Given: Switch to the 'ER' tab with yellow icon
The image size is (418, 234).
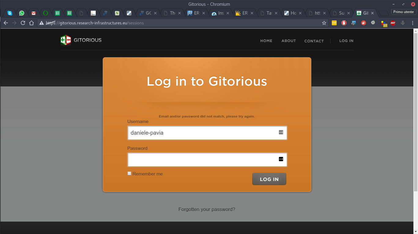Looking at the screenshot, I should point(245,13).
